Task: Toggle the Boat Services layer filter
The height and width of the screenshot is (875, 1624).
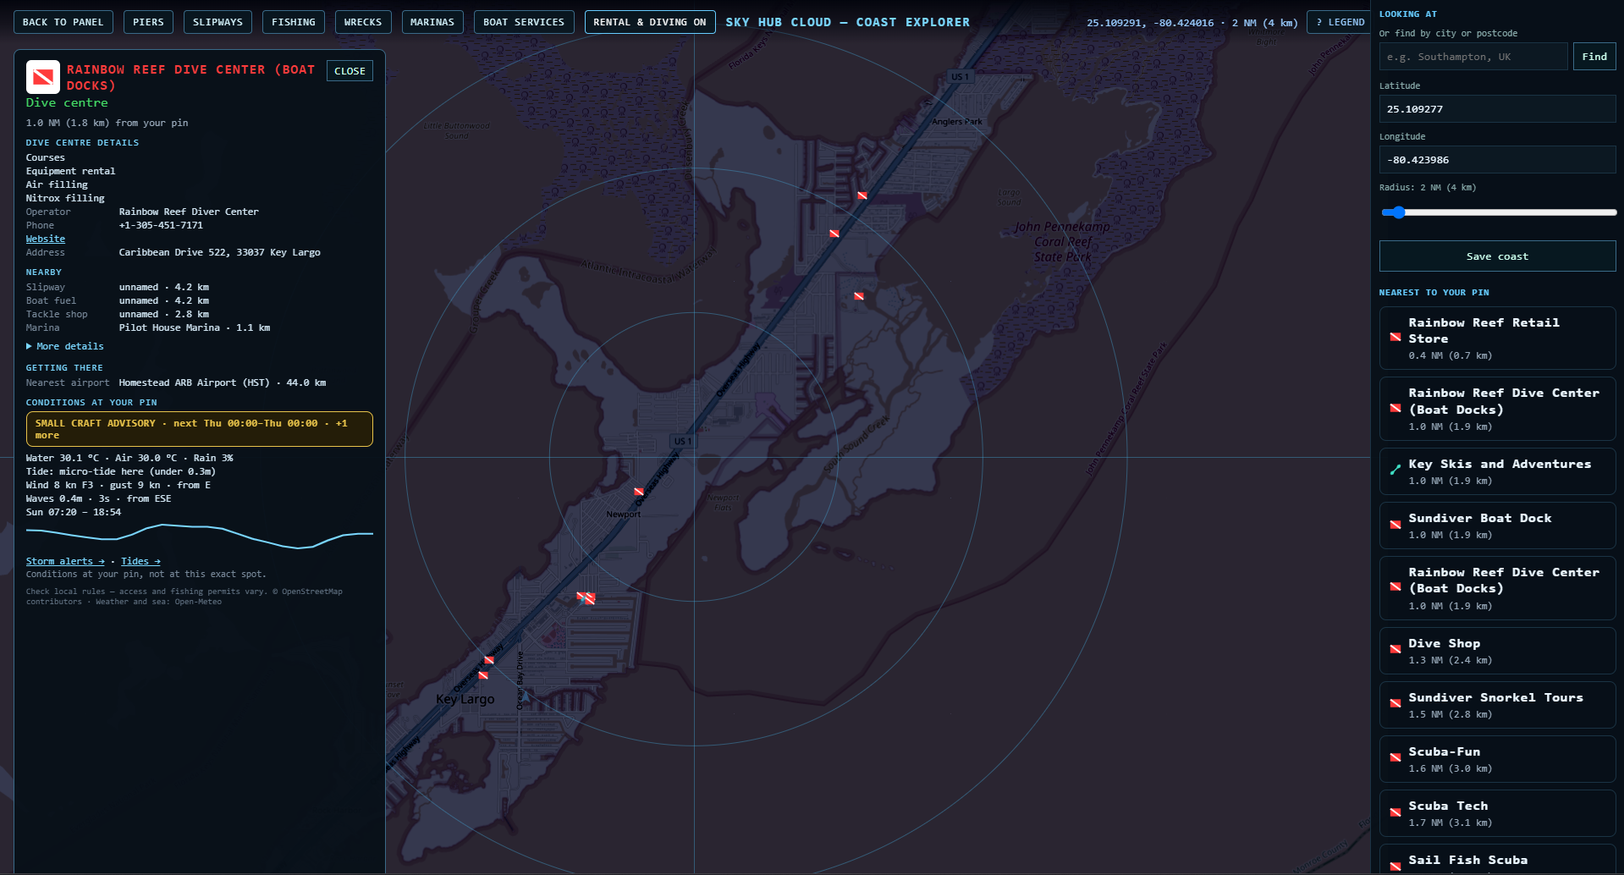Action: (524, 22)
